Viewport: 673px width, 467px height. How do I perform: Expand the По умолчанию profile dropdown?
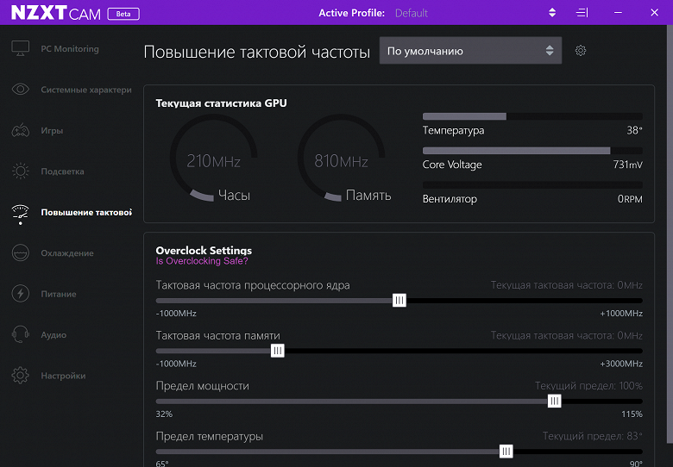(x=470, y=51)
